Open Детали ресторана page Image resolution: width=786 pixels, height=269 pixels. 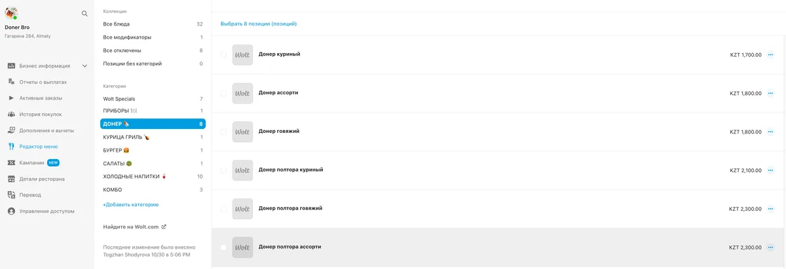(x=42, y=179)
